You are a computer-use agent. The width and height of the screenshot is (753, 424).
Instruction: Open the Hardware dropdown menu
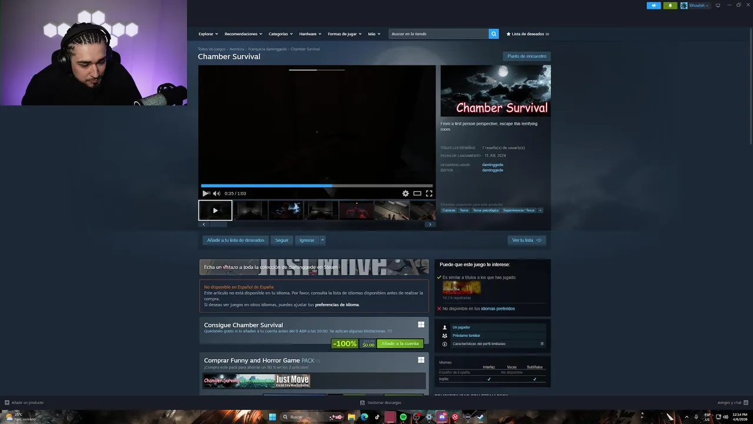pos(310,34)
